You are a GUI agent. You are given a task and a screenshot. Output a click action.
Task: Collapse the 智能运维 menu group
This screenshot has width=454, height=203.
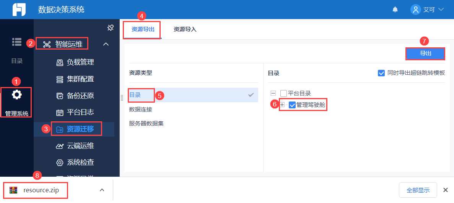[106, 44]
